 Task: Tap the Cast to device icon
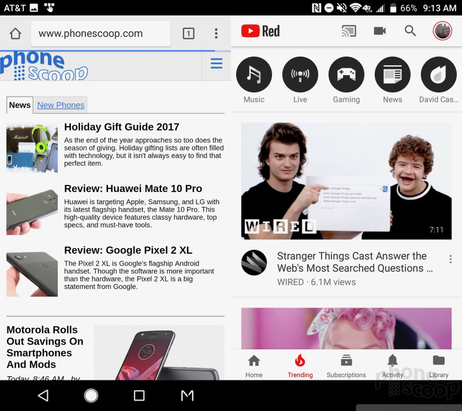[349, 31]
